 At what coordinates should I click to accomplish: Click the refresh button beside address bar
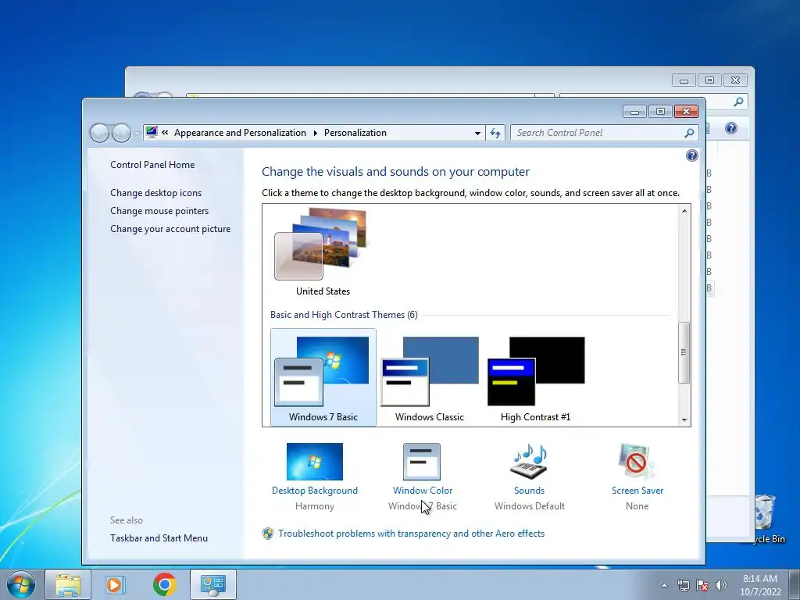[x=495, y=133]
